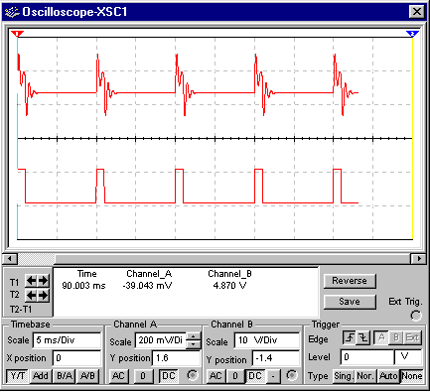Click Channel B minus invert button
Image resolution: width=430 pixels, height=392 pixels.
click(x=273, y=376)
